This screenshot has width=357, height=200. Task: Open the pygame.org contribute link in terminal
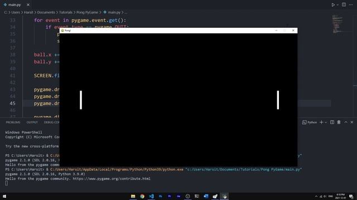coord(112,179)
